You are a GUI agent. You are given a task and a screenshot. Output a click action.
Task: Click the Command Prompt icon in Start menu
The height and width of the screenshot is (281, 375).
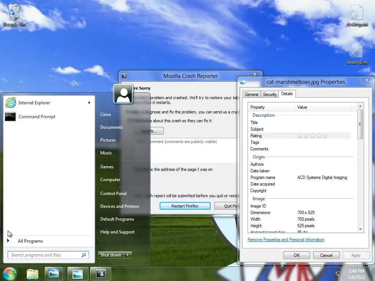tap(10, 117)
